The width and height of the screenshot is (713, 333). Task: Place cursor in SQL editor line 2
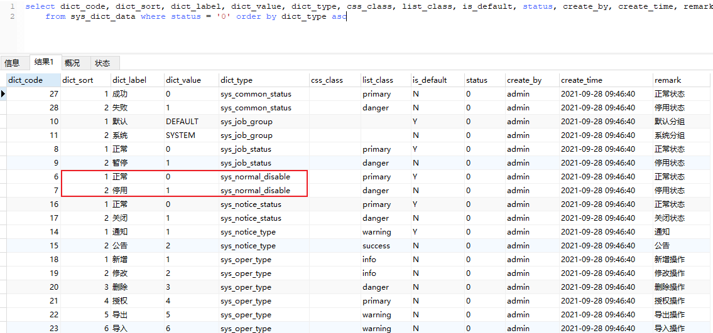[196, 17]
